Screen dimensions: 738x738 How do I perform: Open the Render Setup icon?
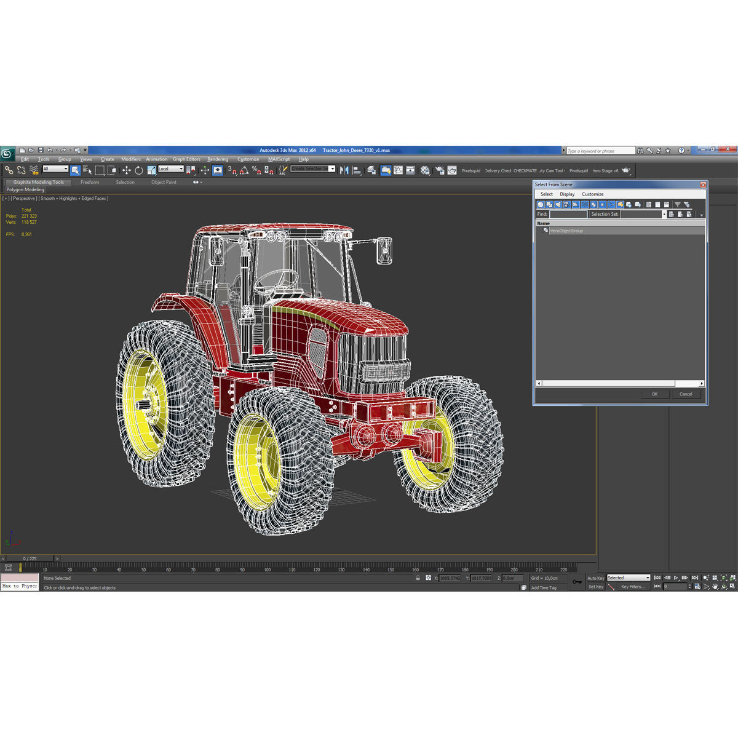click(440, 170)
